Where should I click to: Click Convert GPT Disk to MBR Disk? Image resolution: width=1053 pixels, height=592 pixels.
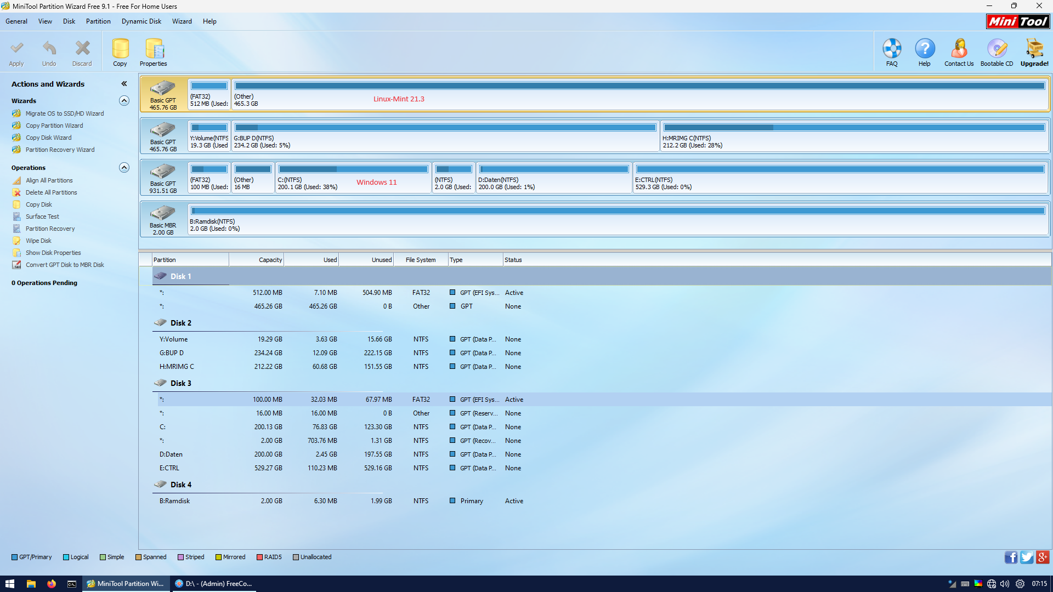click(64, 265)
